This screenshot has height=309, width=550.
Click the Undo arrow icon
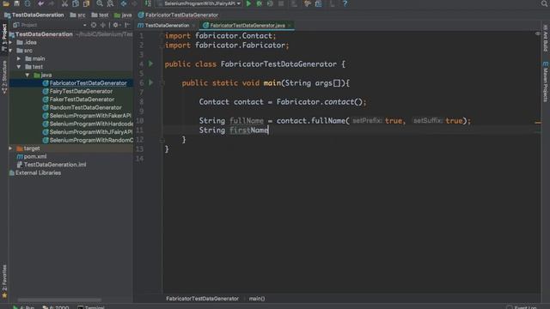40,3
